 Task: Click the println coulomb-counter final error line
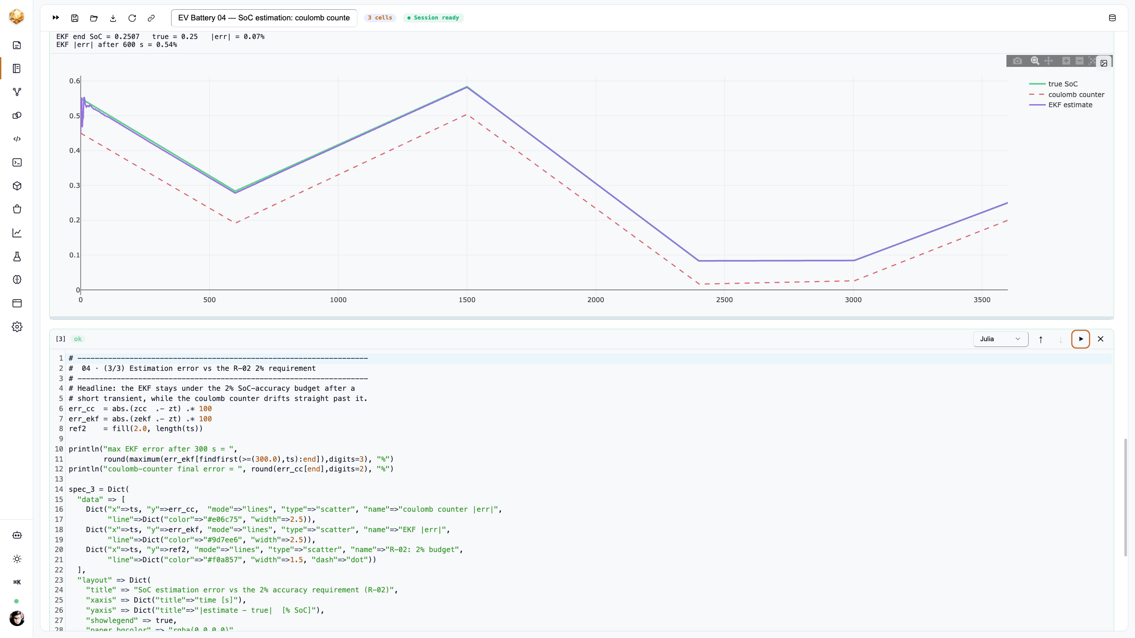click(x=231, y=469)
